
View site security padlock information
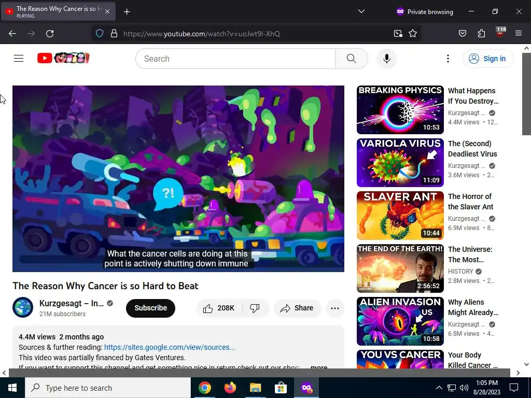click(114, 34)
